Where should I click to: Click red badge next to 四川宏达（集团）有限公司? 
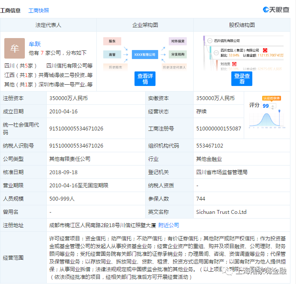tap(265, 50)
